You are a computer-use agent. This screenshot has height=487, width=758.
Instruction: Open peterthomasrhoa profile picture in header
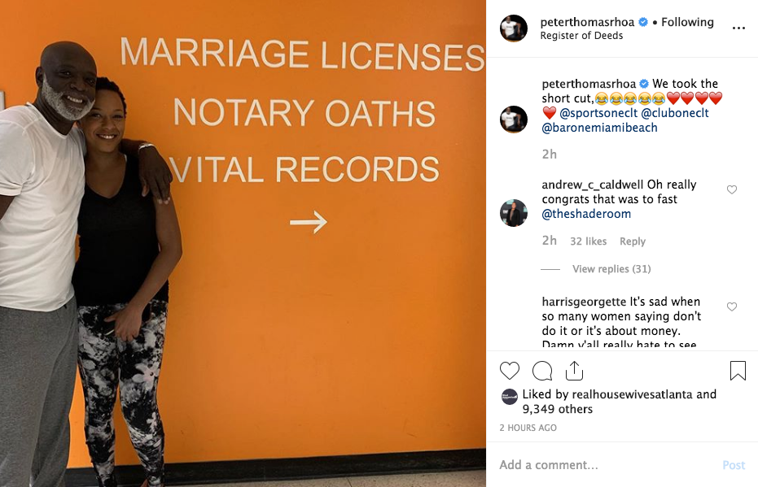click(514, 28)
